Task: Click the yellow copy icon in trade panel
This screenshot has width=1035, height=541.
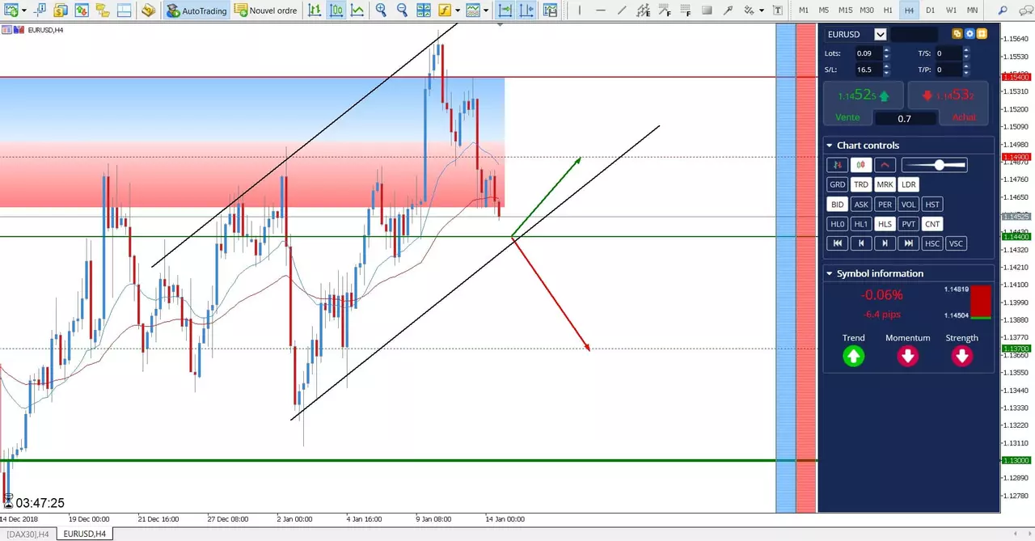Action: pyautogui.click(x=957, y=34)
